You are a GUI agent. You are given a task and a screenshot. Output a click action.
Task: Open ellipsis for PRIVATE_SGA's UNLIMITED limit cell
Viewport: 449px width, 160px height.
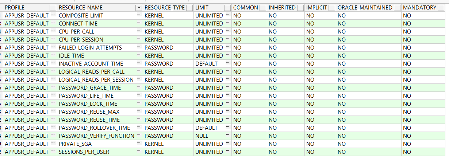point(228,144)
